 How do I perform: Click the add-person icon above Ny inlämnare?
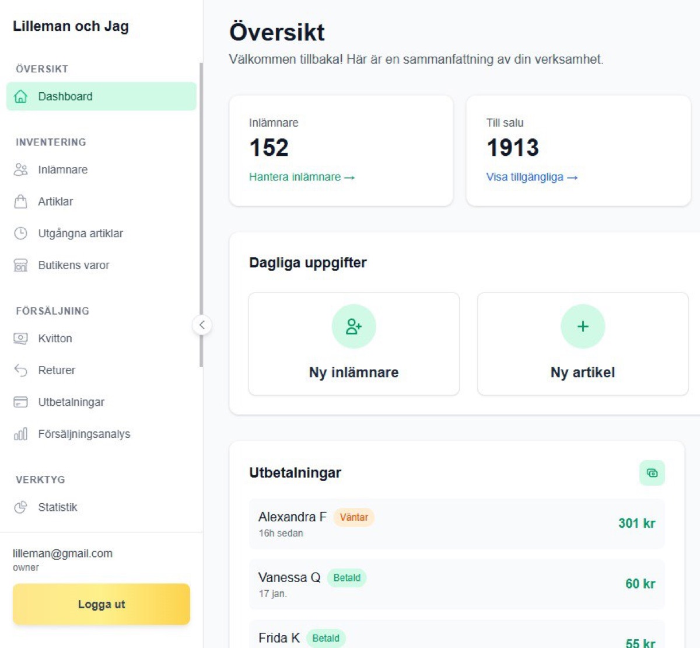(x=353, y=326)
